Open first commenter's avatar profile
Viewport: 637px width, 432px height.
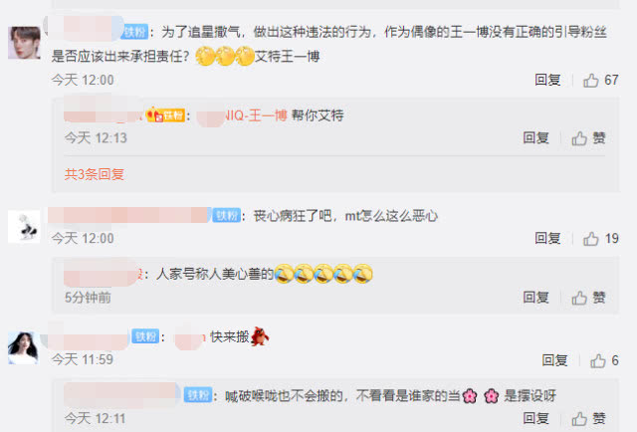24,43
